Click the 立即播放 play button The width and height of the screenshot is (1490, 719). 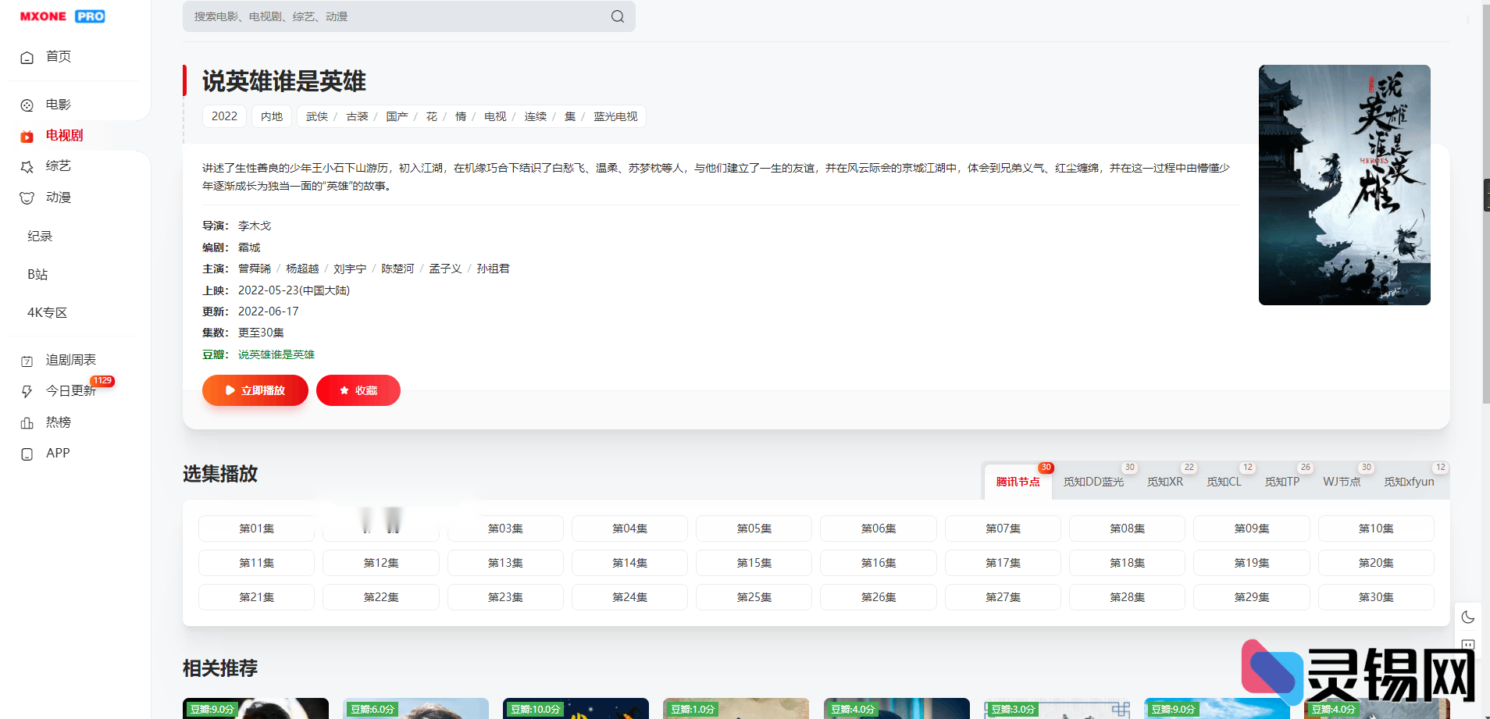[x=255, y=390]
